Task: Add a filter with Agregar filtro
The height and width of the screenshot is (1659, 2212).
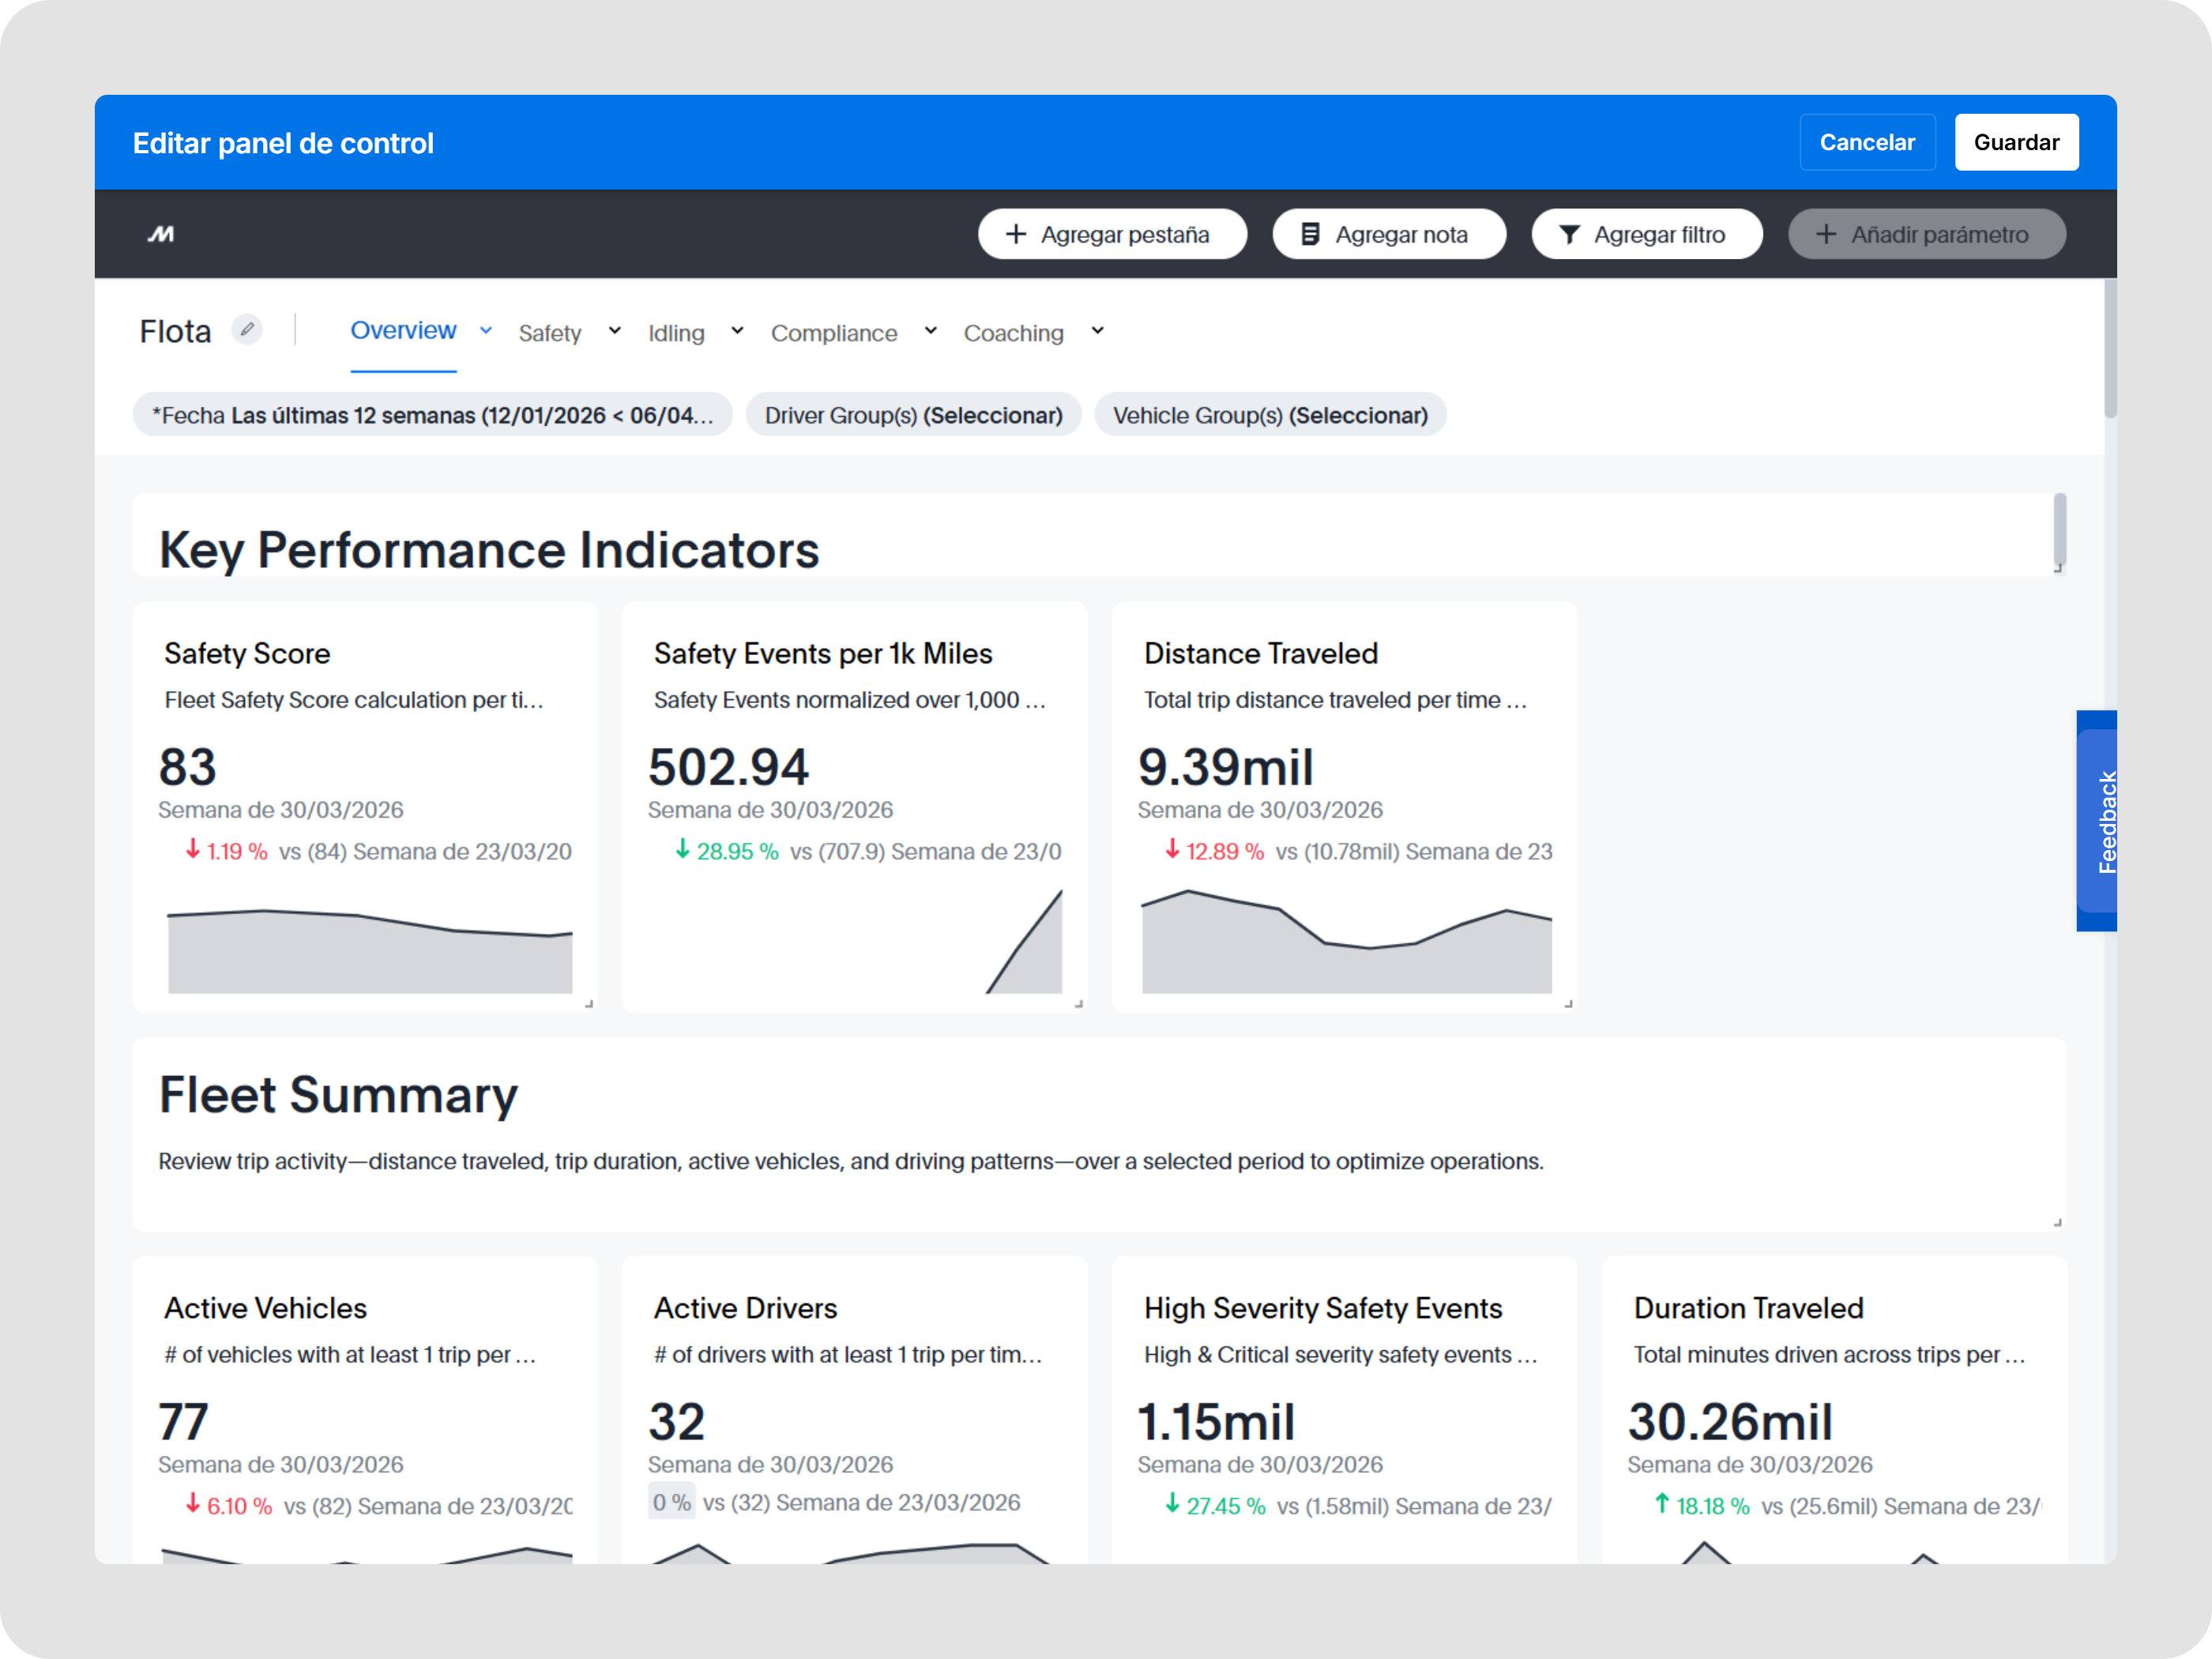Action: pyautogui.click(x=1646, y=234)
